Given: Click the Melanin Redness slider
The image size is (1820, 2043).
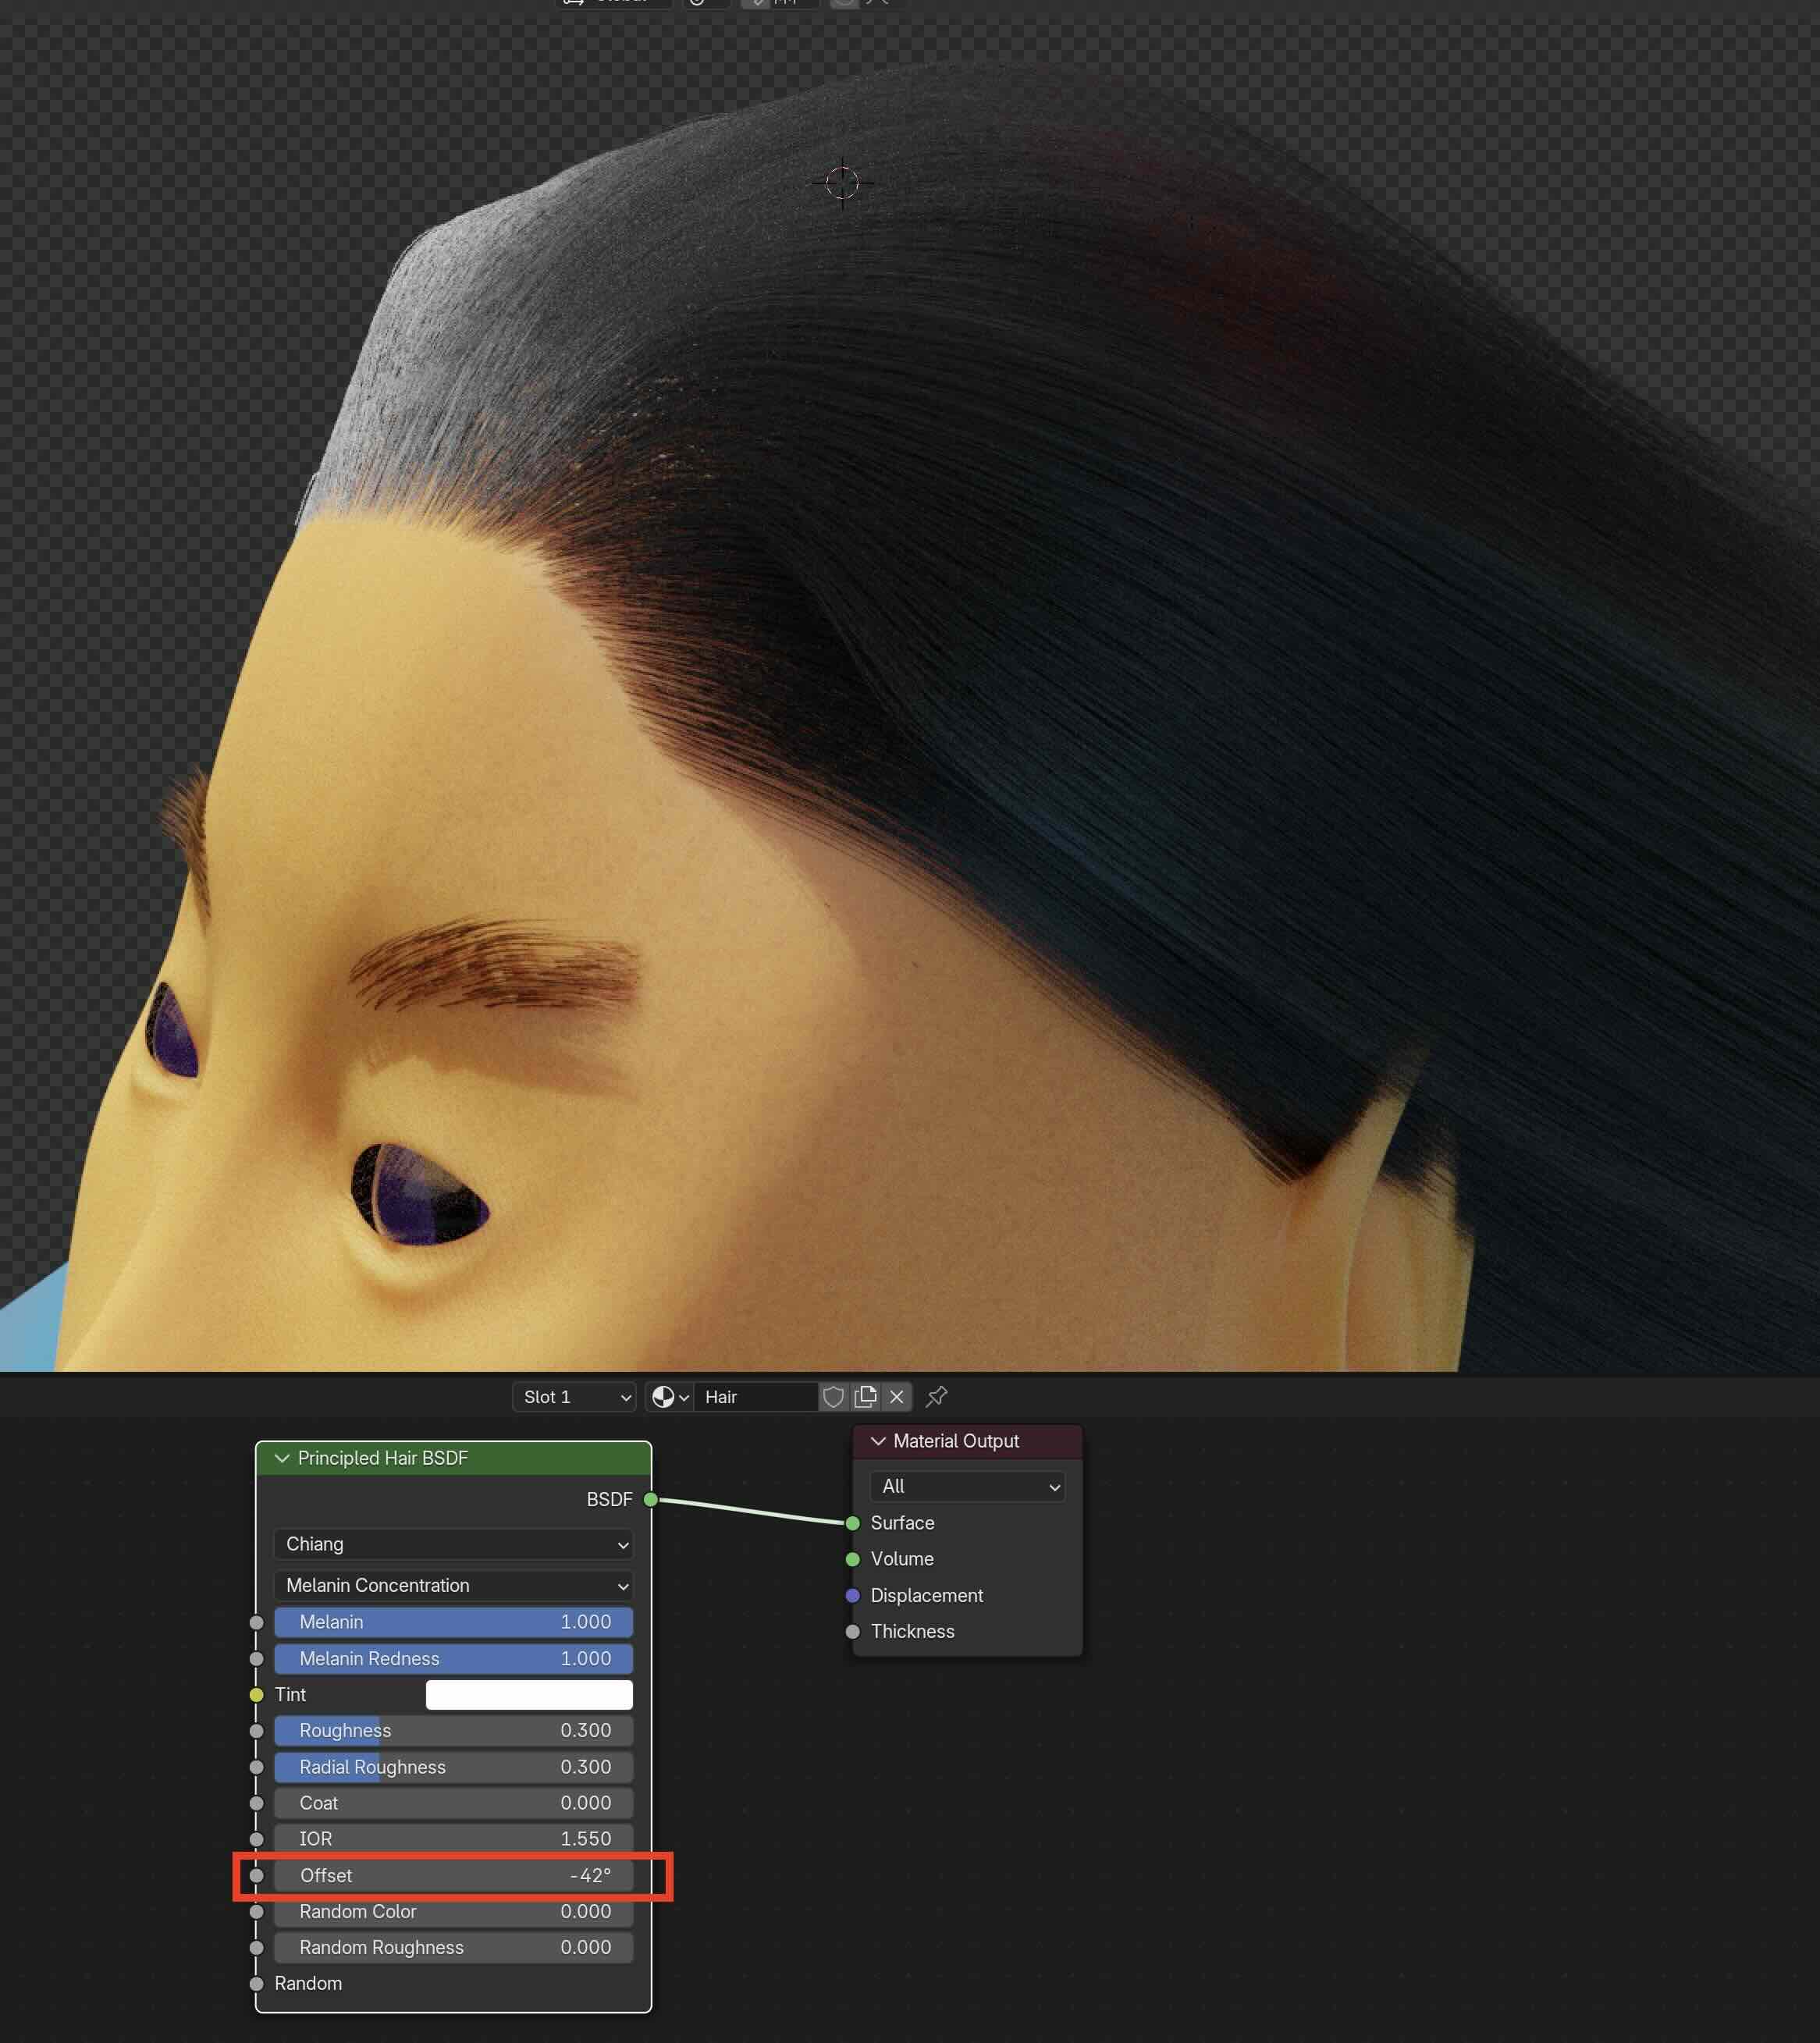Looking at the screenshot, I should pos(453,1658).
